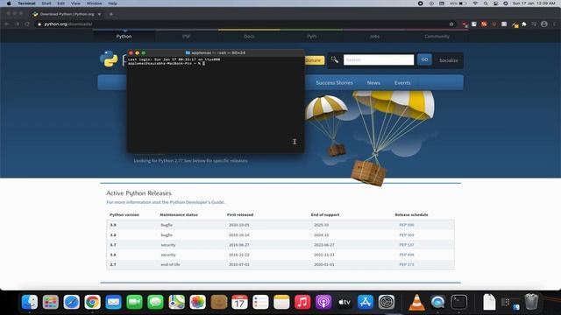This screenshot has width=561, height=315.
Task: Open Launchpad in the dock
Action: (x=51, y=302)
